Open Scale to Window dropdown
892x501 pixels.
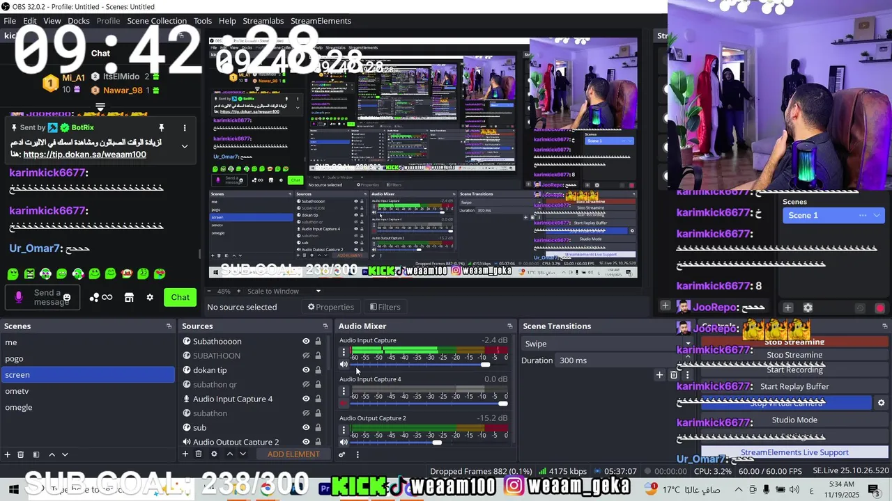pyautogui.click(x=284, y=291)
